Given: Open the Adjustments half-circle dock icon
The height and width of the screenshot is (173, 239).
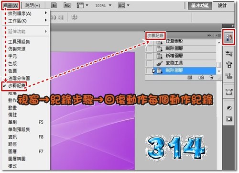Looking at the screenshot, I should 229,108.
